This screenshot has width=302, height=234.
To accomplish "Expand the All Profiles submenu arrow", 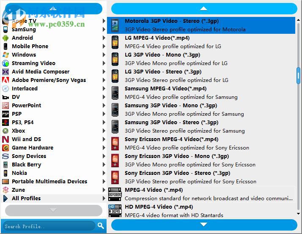I will pos(104,199).
